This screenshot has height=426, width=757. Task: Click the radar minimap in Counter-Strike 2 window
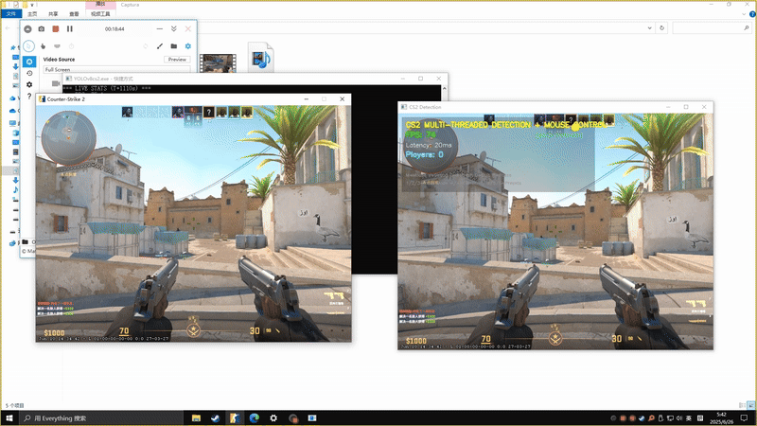click(x=68, y=136)
